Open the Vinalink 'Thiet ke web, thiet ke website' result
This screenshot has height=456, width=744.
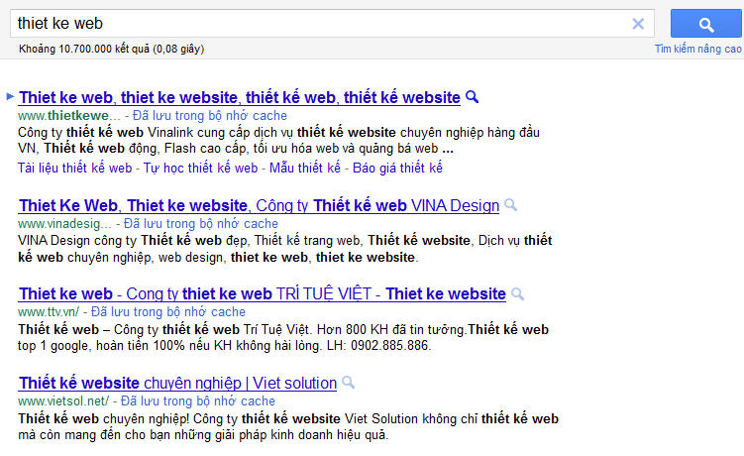[x=240, y=97]
